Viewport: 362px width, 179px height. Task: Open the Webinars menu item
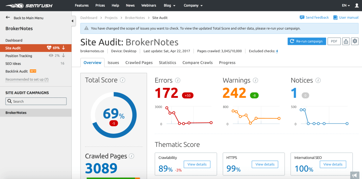[149, 6]
